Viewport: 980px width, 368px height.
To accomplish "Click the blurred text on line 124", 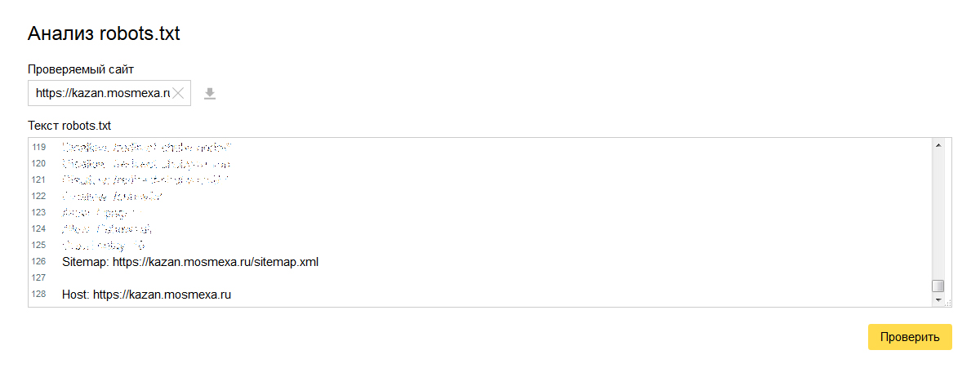I will click(107, 229).
